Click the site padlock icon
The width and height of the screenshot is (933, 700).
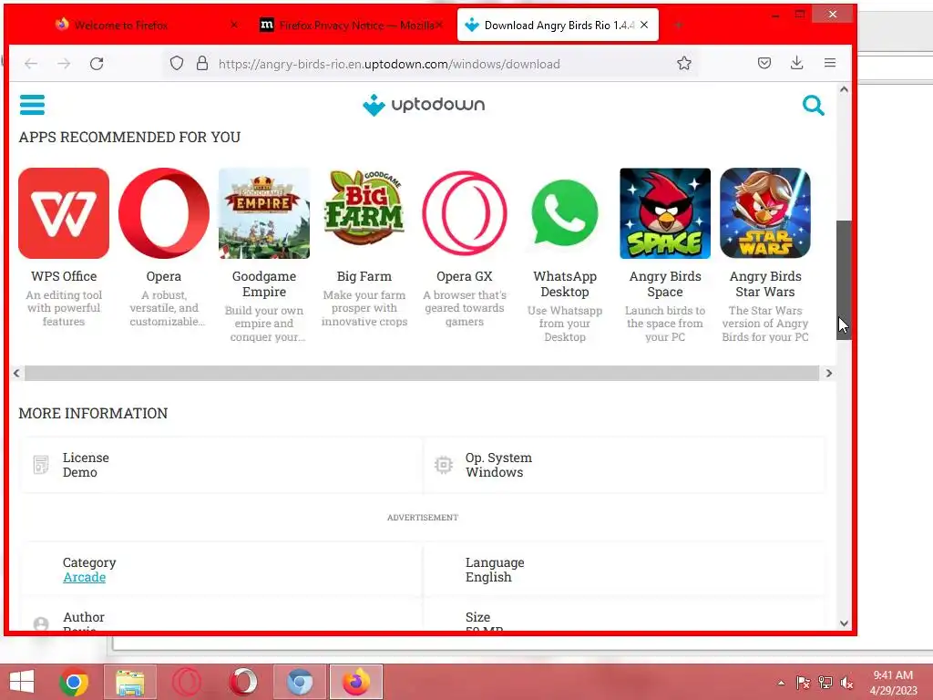[x=202, y=63]
